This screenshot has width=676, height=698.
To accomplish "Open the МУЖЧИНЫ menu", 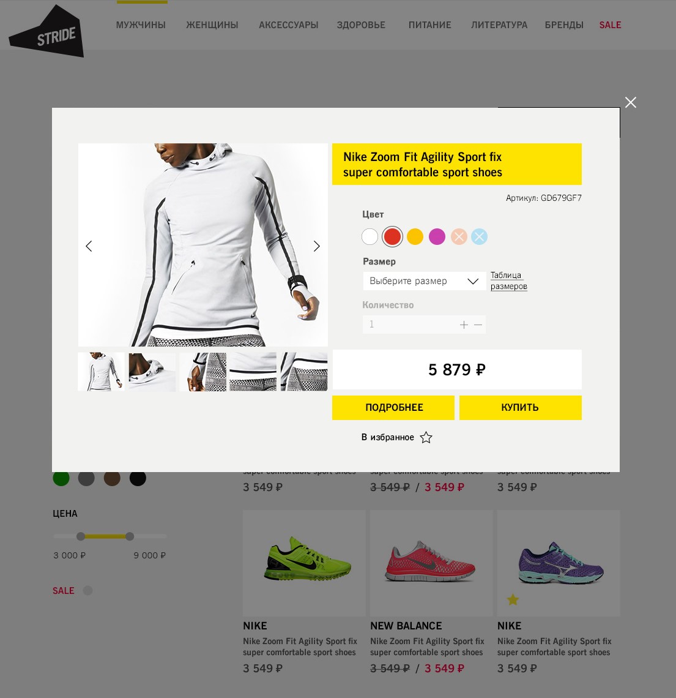I will (141, 25).
